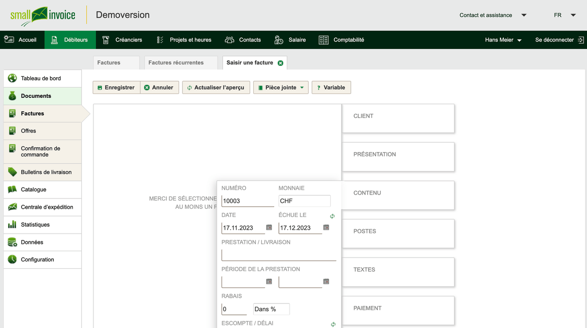Click the NUMÉRO input showing 10003
This screenshot has width=587, height=328.
[x=247, y=200]
